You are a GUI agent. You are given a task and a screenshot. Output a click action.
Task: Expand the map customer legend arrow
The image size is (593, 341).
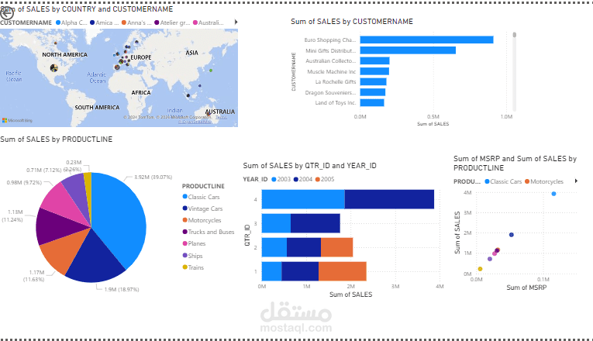236,22
